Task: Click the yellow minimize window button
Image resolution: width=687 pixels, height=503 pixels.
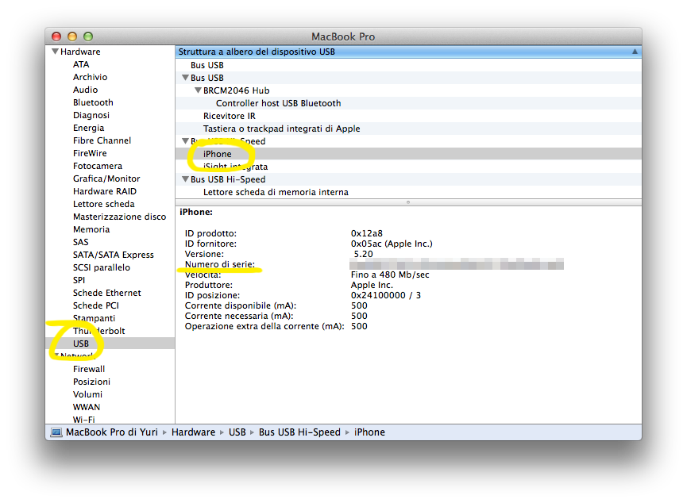Action: pos(72,36)
